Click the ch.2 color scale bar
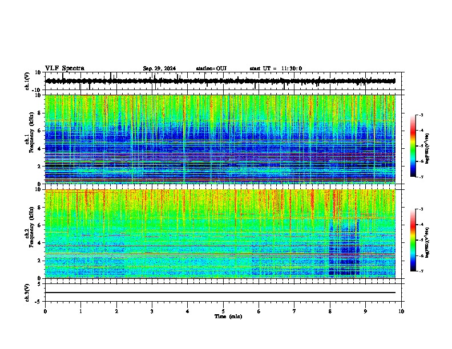Viewport: 452px width, 349px height. click(x=413, y=240)
